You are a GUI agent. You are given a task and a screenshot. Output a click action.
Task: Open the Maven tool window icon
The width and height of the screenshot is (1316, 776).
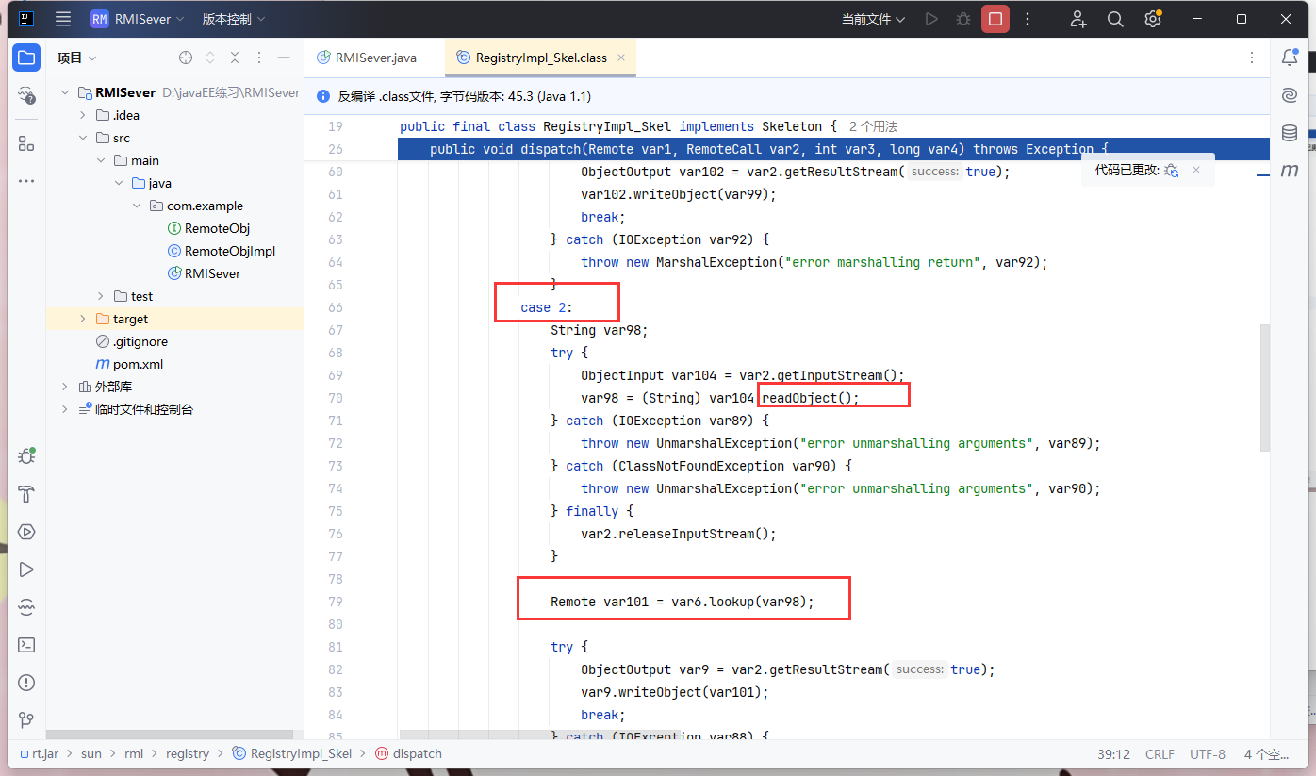(1290, 171)
